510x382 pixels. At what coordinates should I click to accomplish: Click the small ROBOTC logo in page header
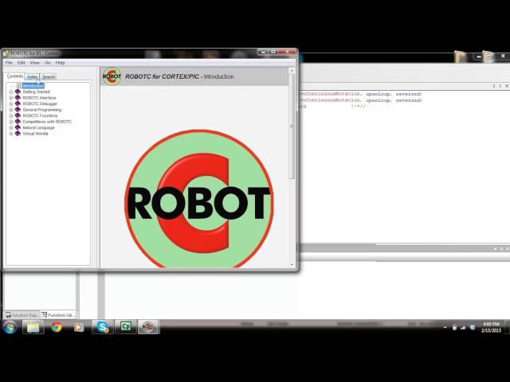(x=112, y=76)
